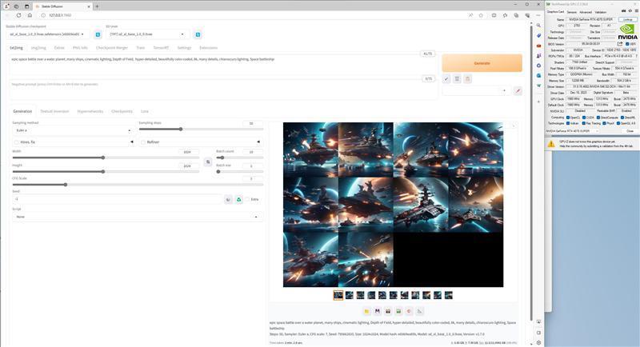The image size is (640, 347).
Task: Open the SD Unet dropdown
Action: pos(148,34)
